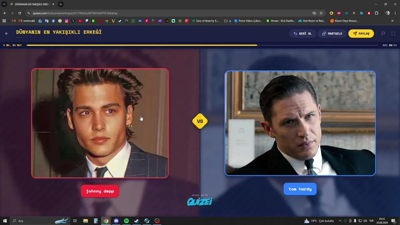The height and width of the screenshot is (225, 400).
Task: Open File Explorer from the taskbar
Action: click(x=85, y=221)
